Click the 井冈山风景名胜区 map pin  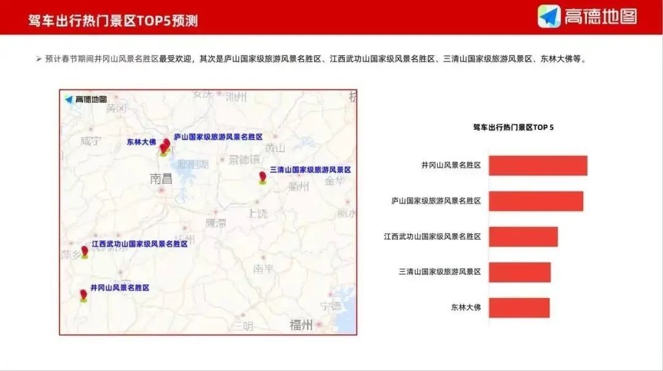click(x=83, y=296)
